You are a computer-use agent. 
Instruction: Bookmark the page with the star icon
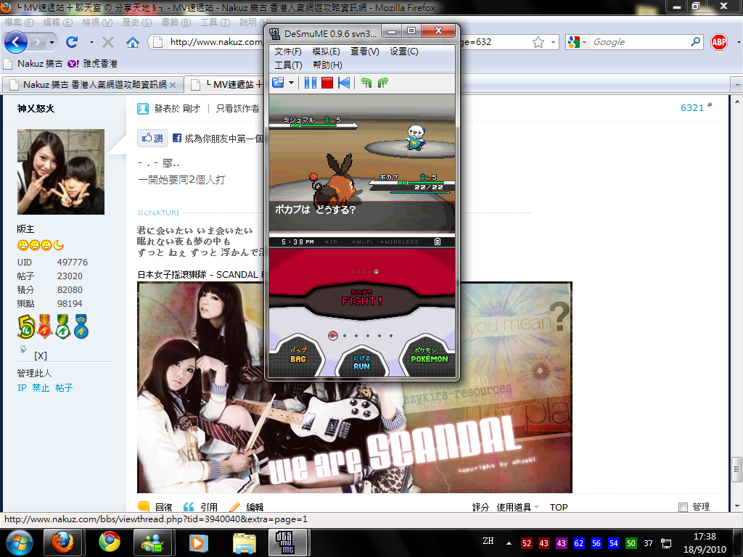[538, 42]
